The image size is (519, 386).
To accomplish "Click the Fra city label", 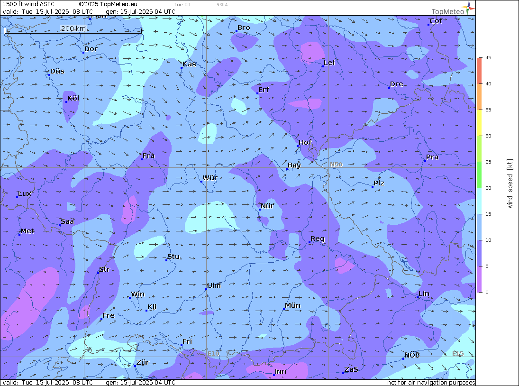I will click(x=148, y=156).
